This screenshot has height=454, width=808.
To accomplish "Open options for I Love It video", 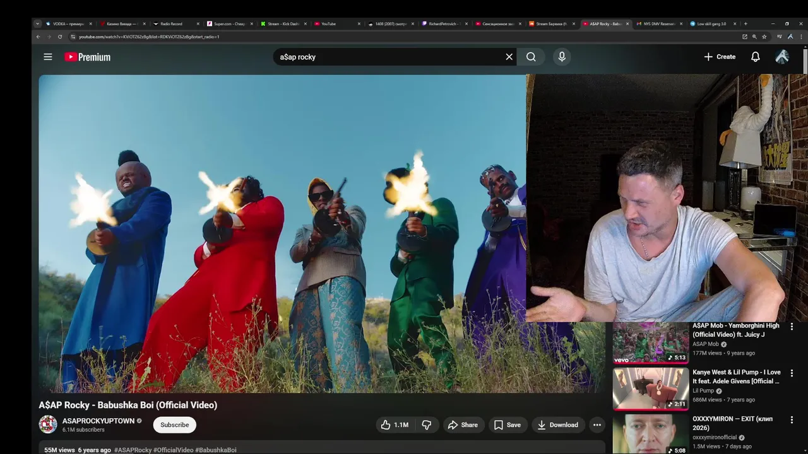I will pos(792,373).
